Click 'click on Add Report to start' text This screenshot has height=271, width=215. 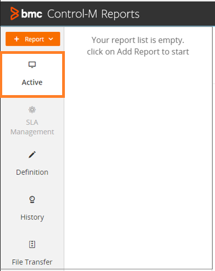point(138,52)
